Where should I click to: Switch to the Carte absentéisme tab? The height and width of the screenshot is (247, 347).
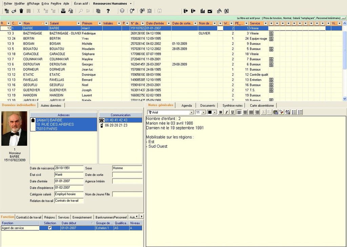[x=262, y=105]
